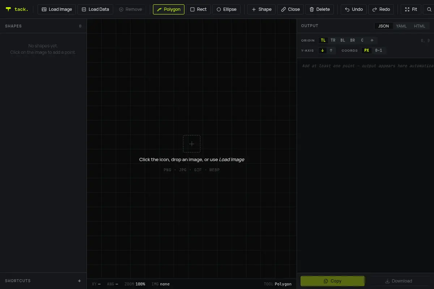434x289 pixels.
Task: Select the Polygon drawing tool
Action: [169, 9]
